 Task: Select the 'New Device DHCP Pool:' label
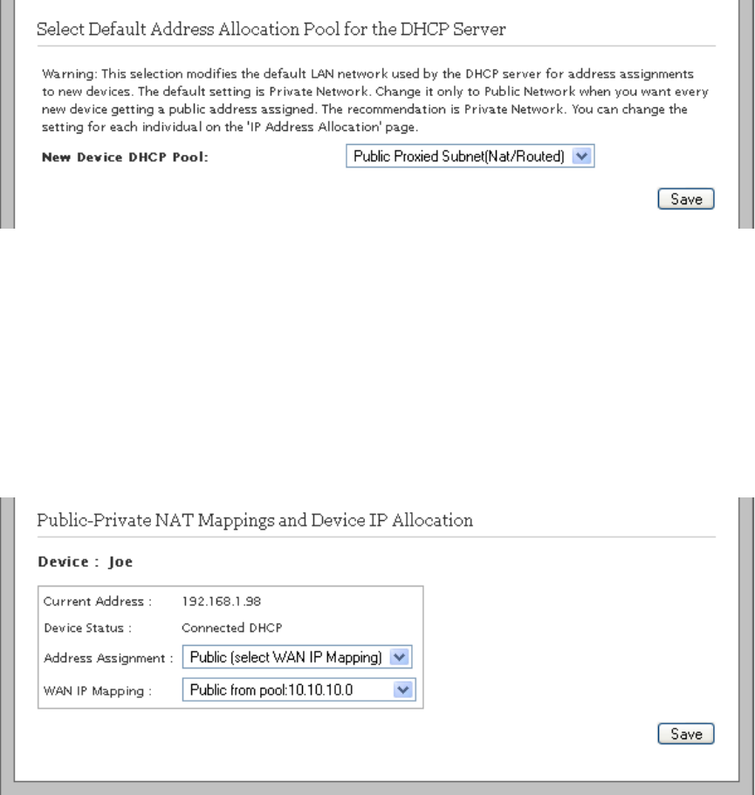coord(125,157)
